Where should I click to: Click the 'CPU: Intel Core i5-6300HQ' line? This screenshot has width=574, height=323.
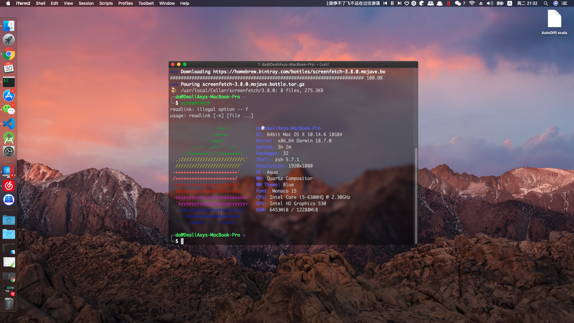[x=303, y=197]
